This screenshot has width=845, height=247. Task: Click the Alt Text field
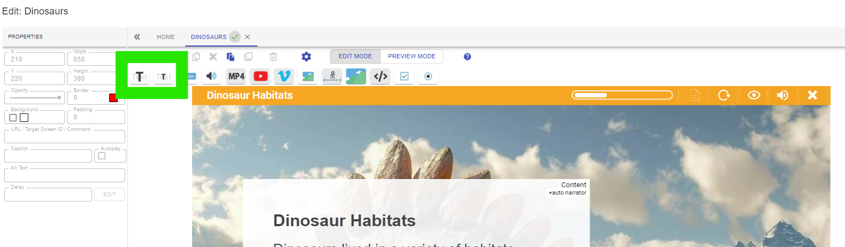click(65, 175)
